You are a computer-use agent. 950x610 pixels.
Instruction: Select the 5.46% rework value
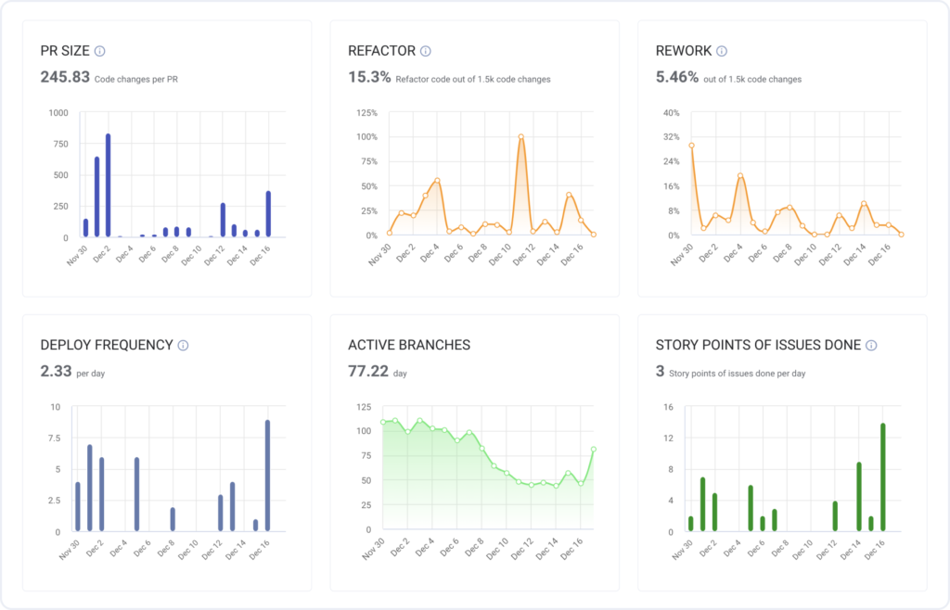(x=676, y=77)
